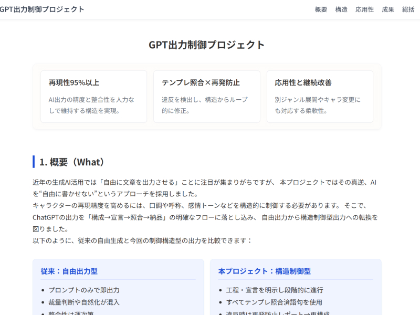Viewport: 420px width, 315px height.
Task: Click the bullet すべてテンプレ照合済語句を使用
Action: coord(274,302)
